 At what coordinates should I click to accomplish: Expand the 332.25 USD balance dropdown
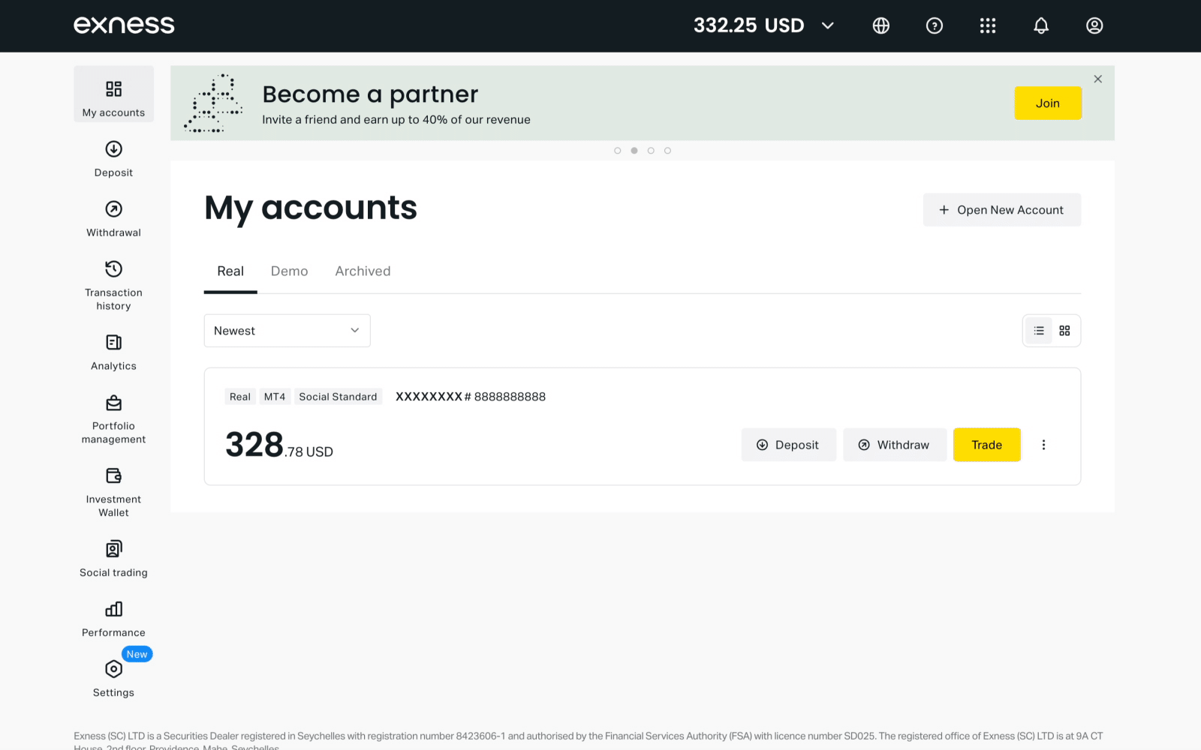[763, 25]
